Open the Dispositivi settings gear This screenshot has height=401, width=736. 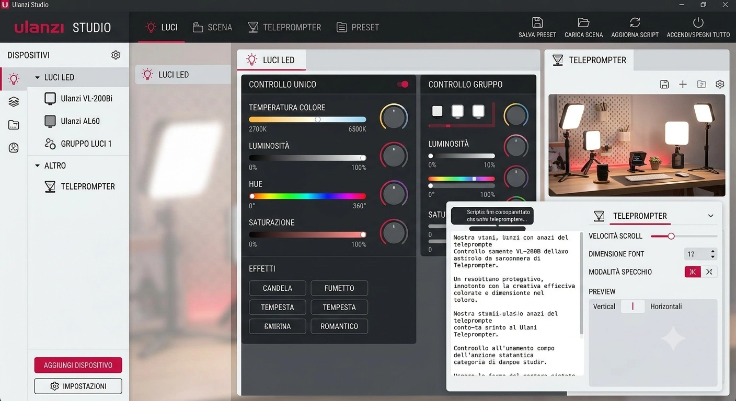click(116, 55)
